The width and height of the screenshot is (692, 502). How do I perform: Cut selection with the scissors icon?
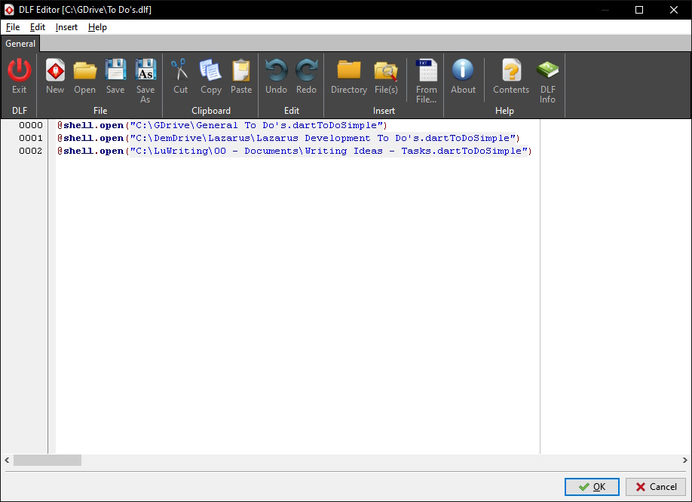180,71
